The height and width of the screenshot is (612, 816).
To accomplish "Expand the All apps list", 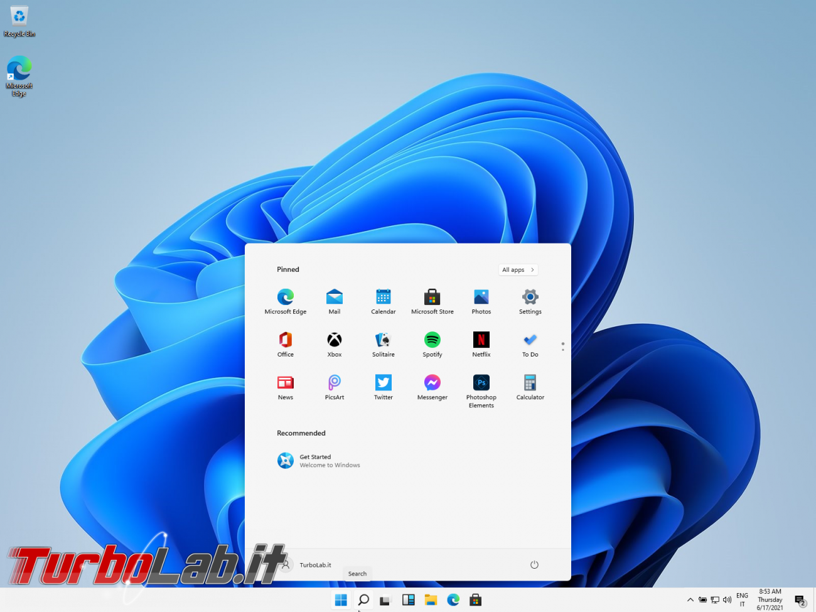I will tap(518, 270).
